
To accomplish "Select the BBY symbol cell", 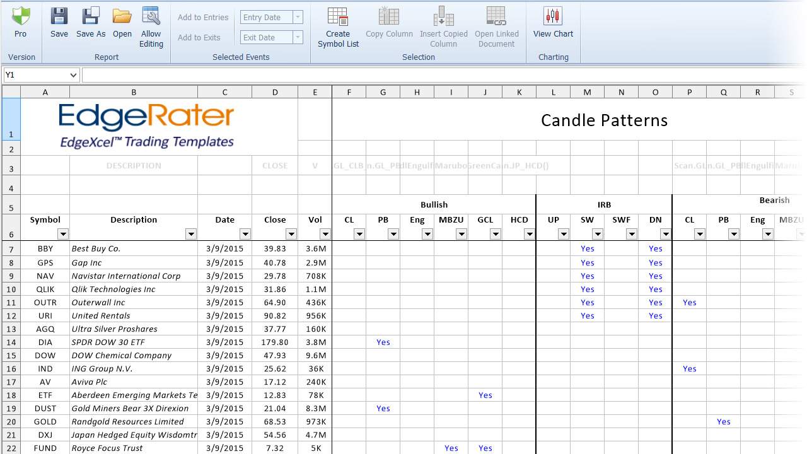I will [x=45, y=248].
